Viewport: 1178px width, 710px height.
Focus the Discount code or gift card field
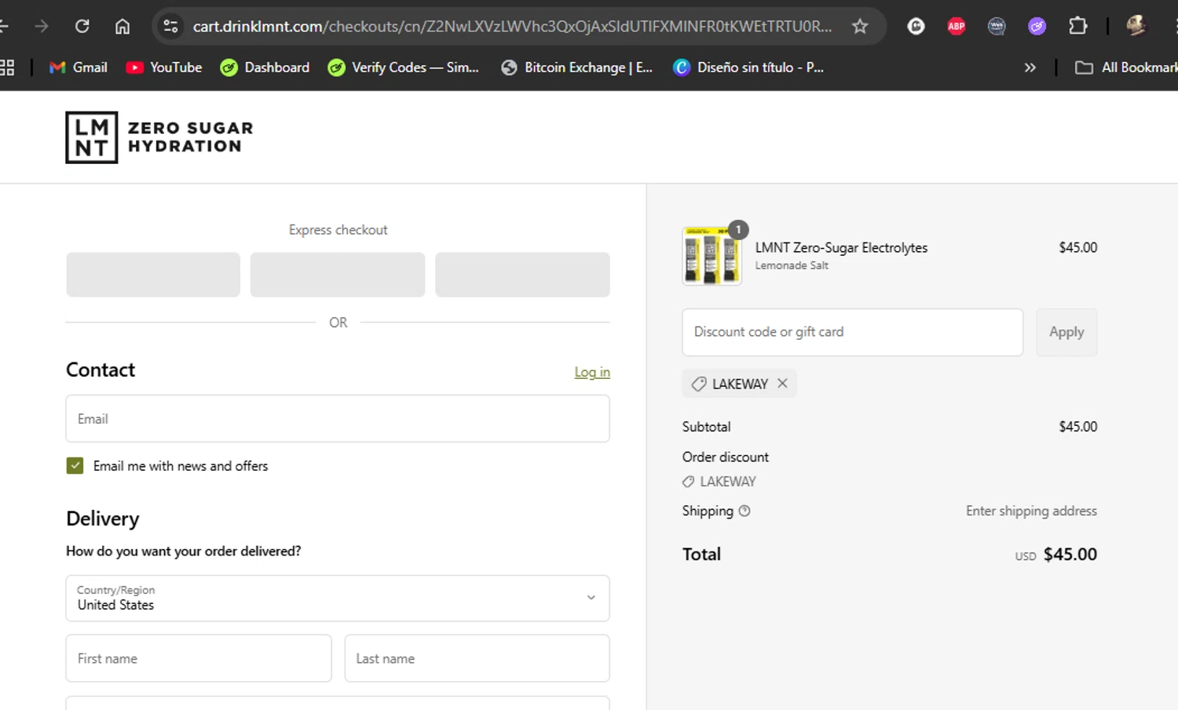click(852, 332)
